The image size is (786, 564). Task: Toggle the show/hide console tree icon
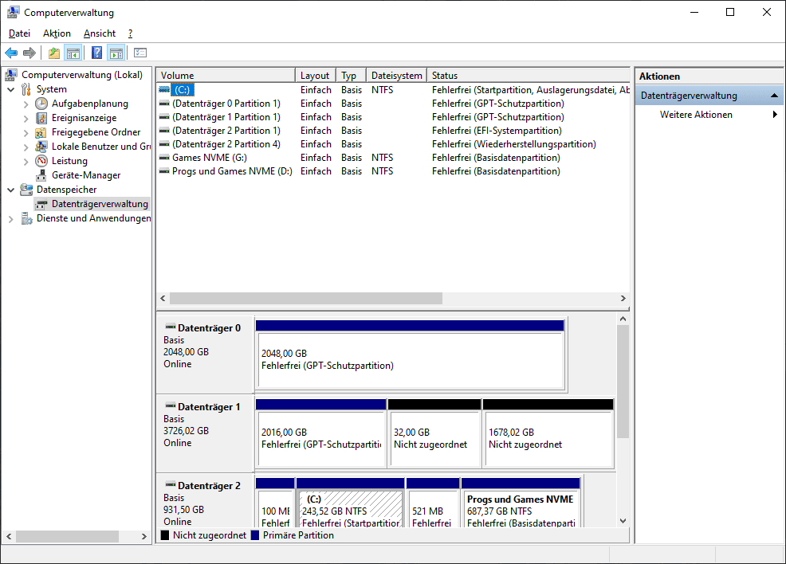click(x=73, y=53)
